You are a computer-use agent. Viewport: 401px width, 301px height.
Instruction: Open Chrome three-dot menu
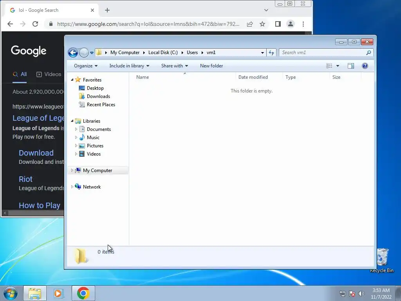tap(303, 24)
